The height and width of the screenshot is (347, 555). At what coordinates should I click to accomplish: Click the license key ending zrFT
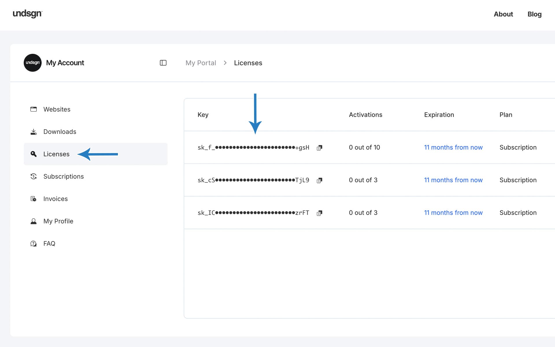[253, 213]
